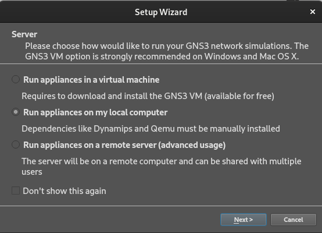Click the 'Run appliances in a virtual machine' label

coord(91,80)
